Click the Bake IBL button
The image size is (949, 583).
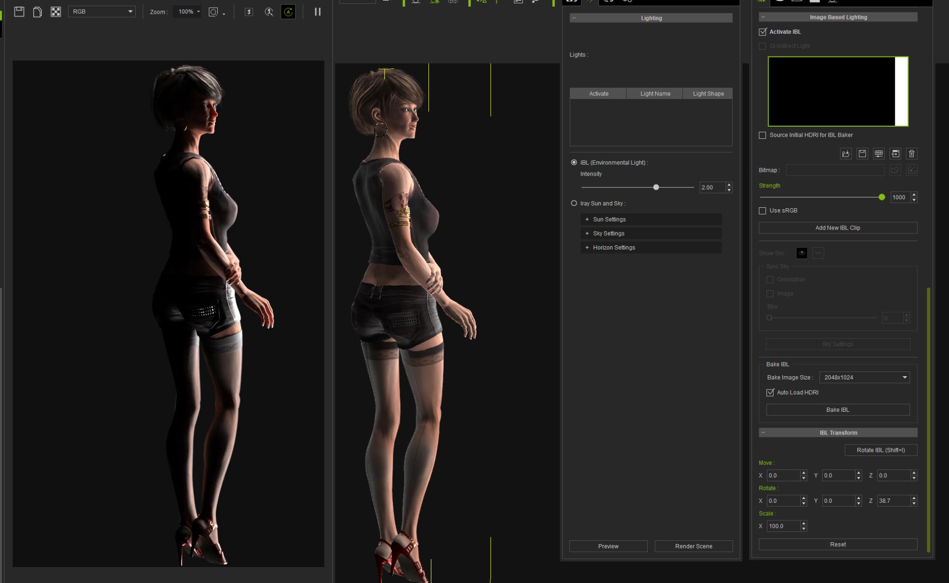pos(838,409)
